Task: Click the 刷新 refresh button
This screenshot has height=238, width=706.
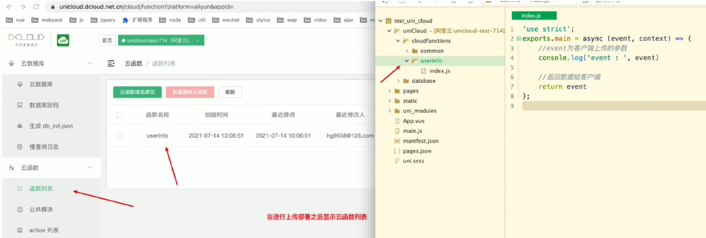Action: [x=230, y=92]
